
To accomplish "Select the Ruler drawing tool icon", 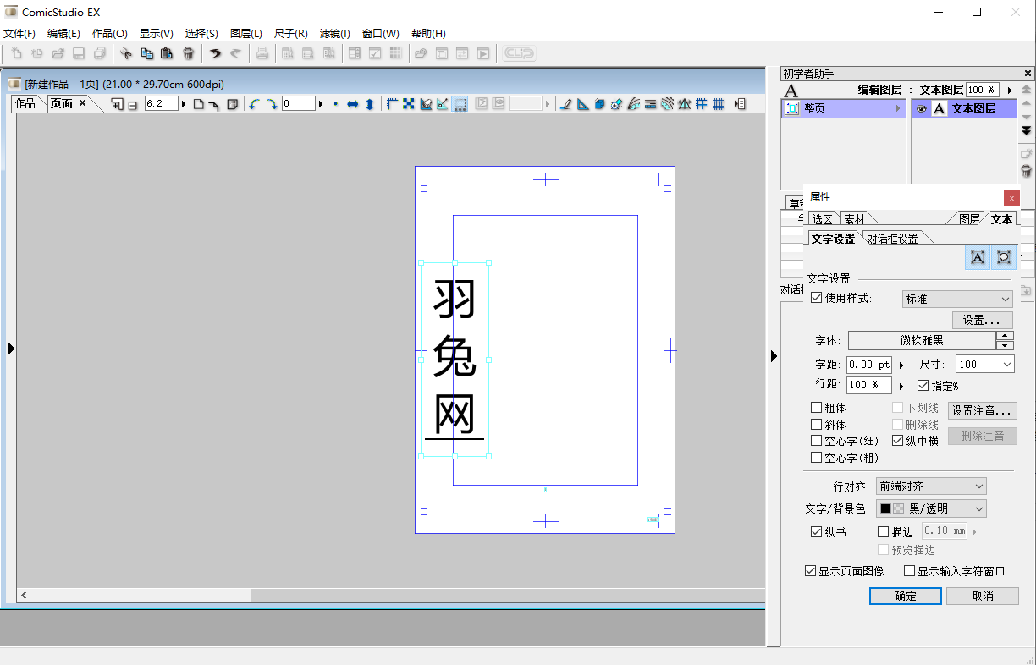I will tap(582, 103).
